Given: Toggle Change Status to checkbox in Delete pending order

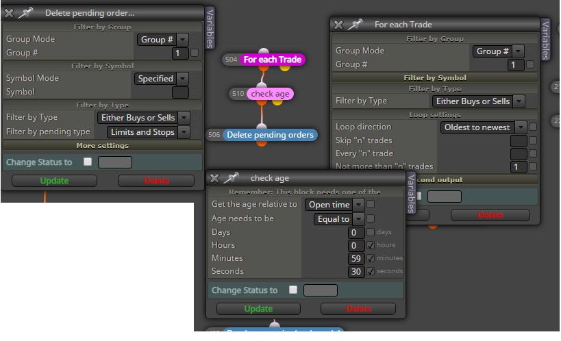Looking at the screenshot, I should click(88, 162).
